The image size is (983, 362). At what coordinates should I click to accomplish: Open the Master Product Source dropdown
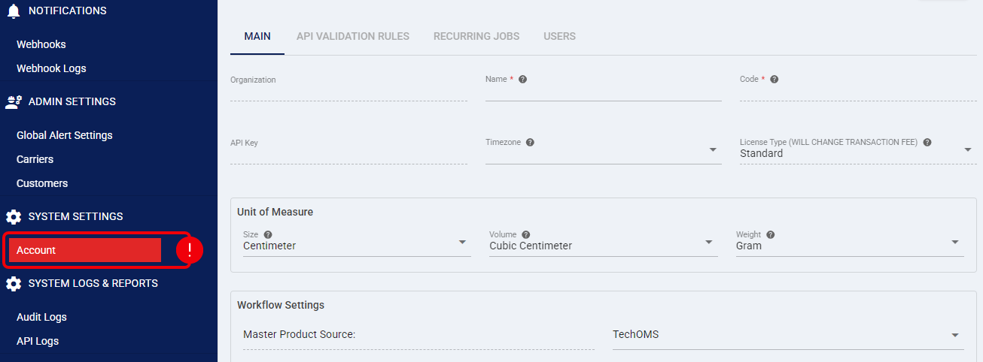(x=954, y=335)
